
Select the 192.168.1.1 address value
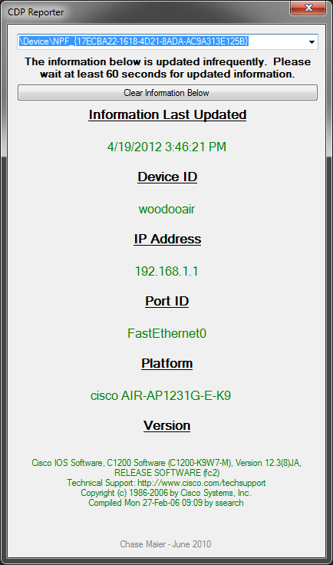(x=166, y=271)
